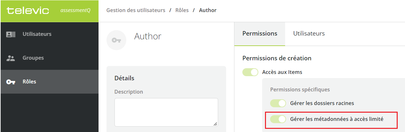Disable Gérer les dossiers racines toggle
The height and width of the screenshot is (132, 405).
(278, 103)
